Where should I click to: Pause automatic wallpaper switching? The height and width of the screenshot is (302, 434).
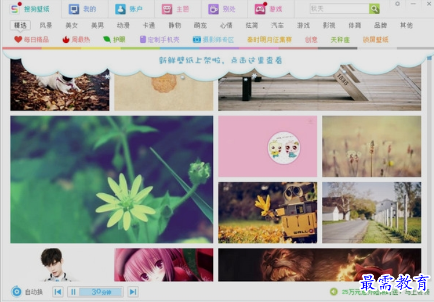[x=73, y=292]
